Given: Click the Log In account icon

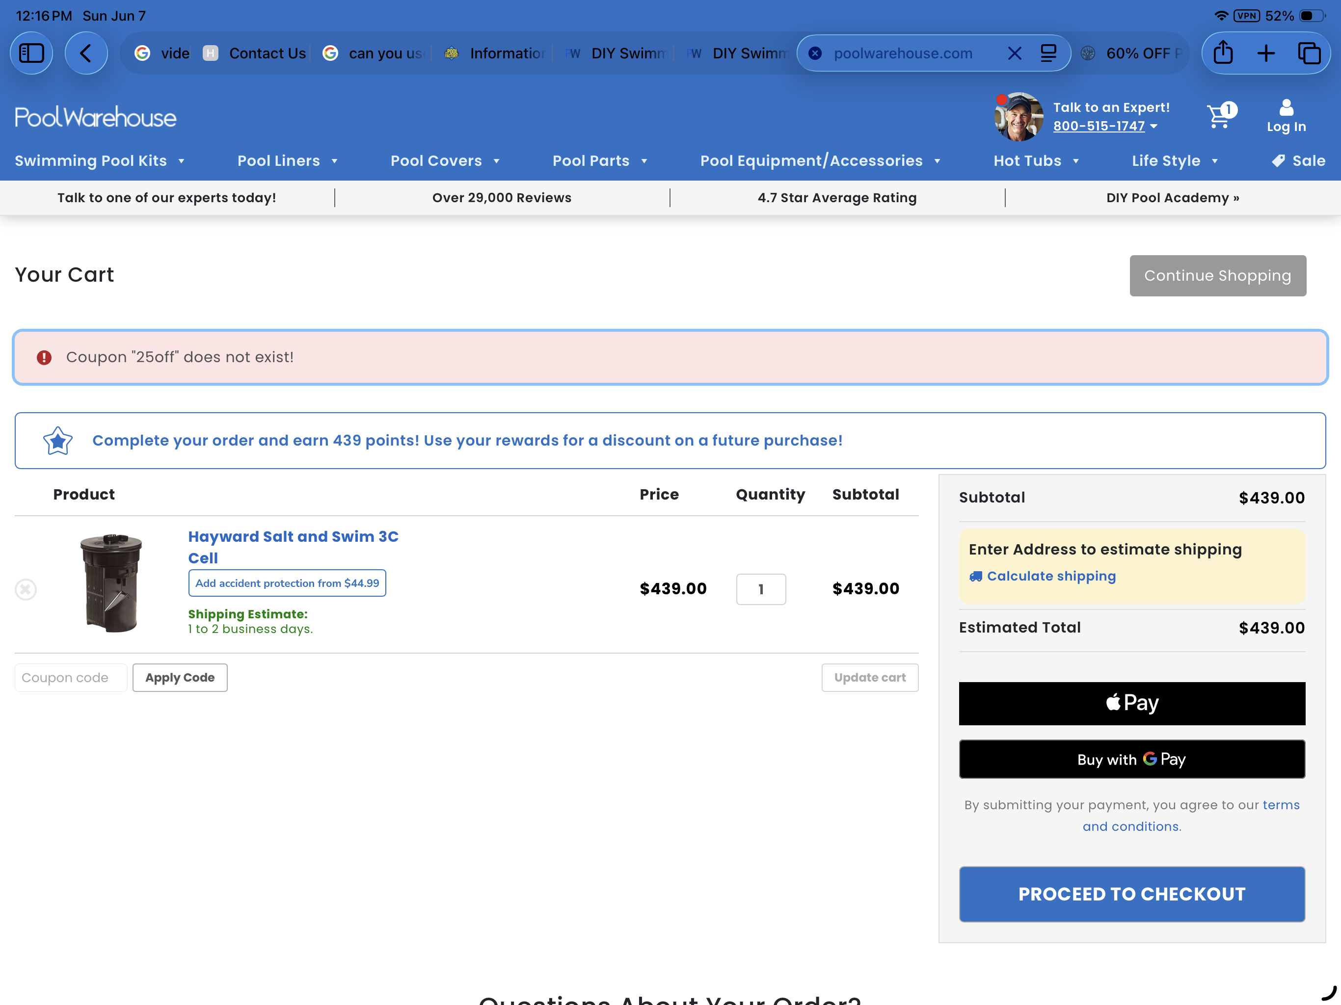Looking at the screenshot, I should coord(1286,116).
